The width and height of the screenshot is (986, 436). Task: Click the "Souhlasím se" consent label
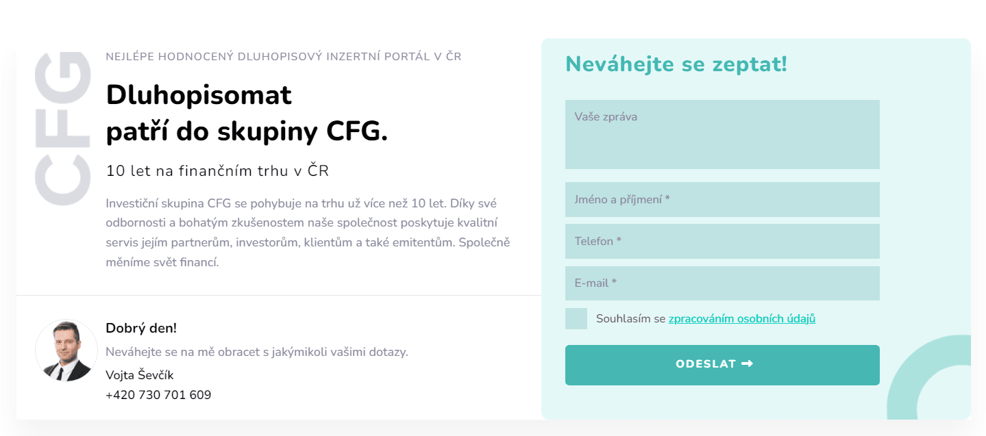coord(630,318)
